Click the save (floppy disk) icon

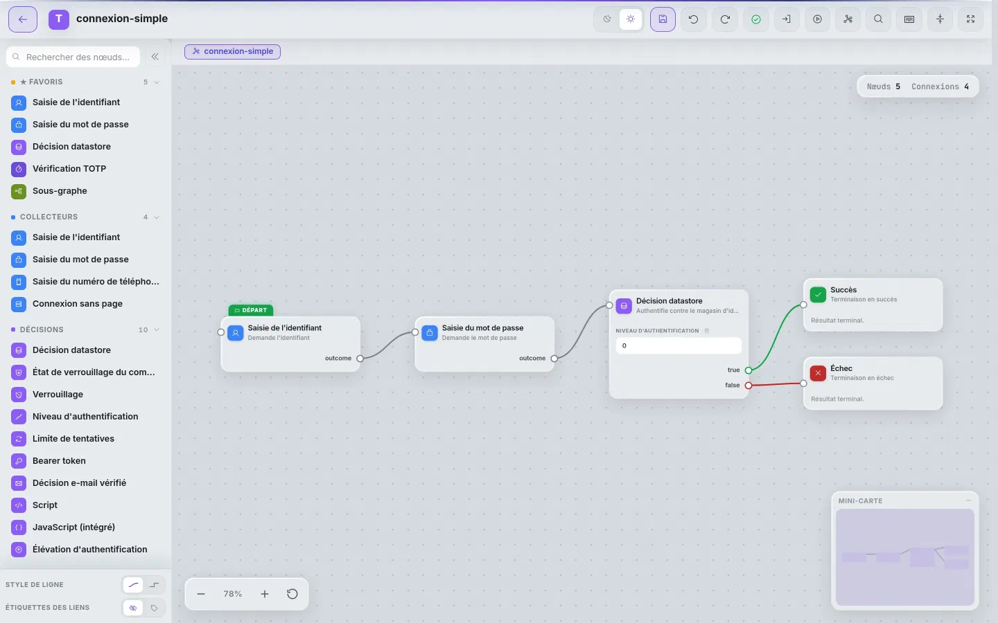[663, 19]
